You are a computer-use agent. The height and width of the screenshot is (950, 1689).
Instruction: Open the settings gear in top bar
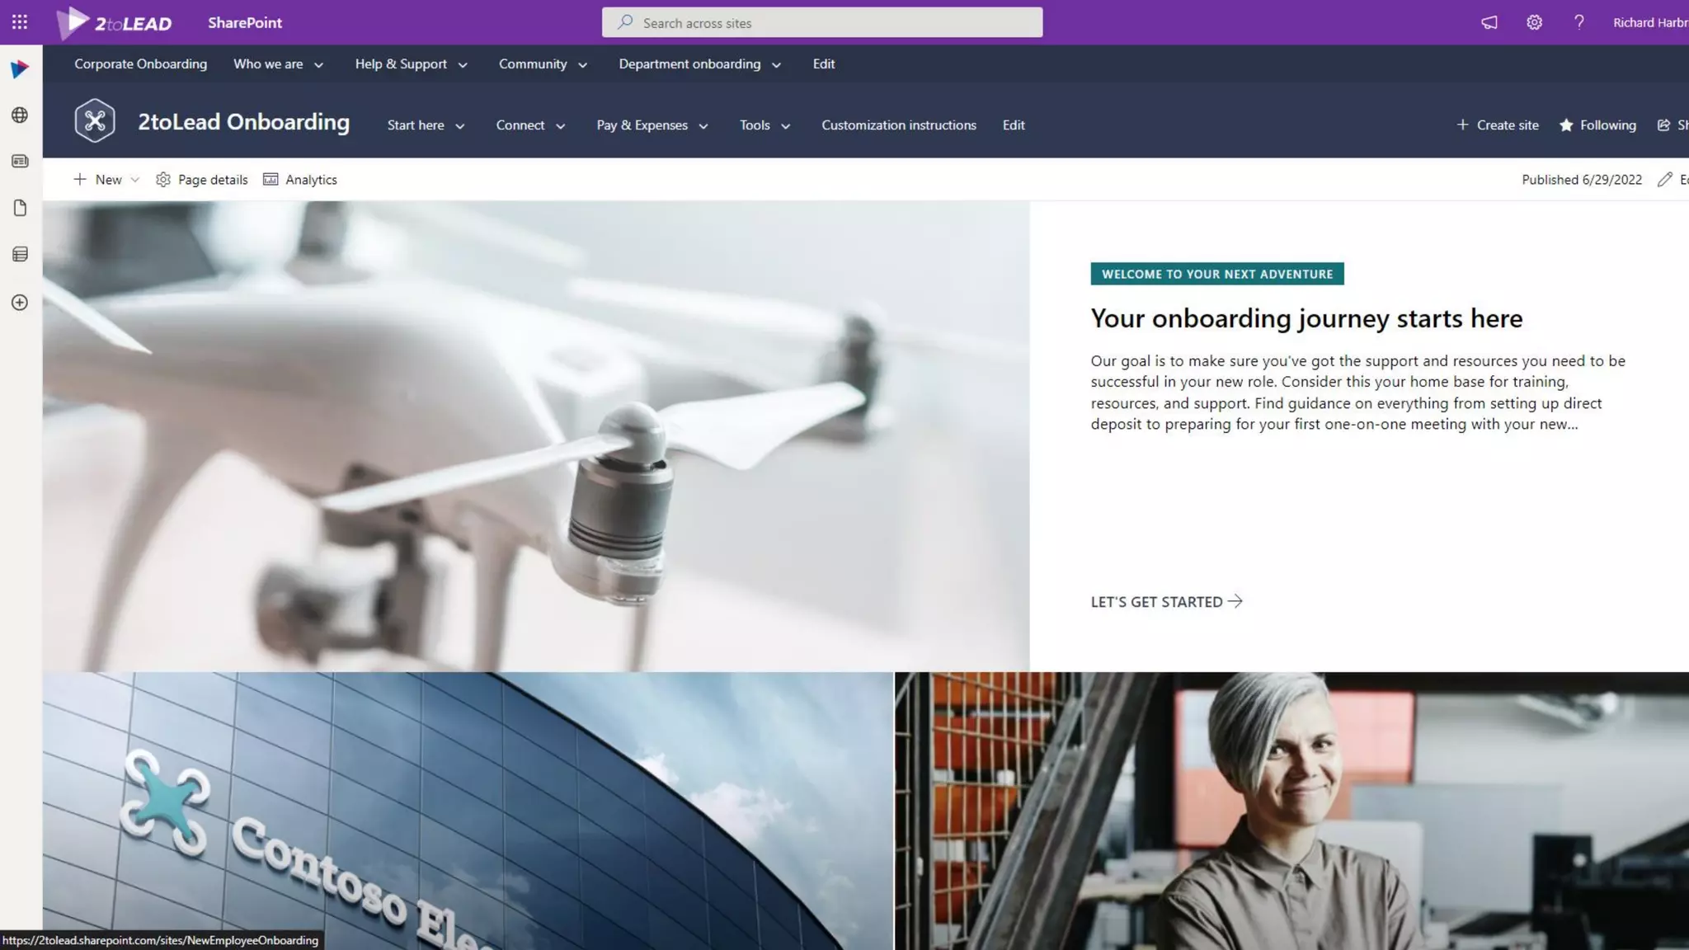coord(1534,22)
